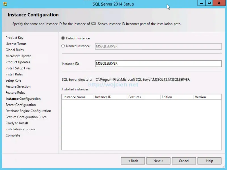Click the Next button

pos(158,161)
